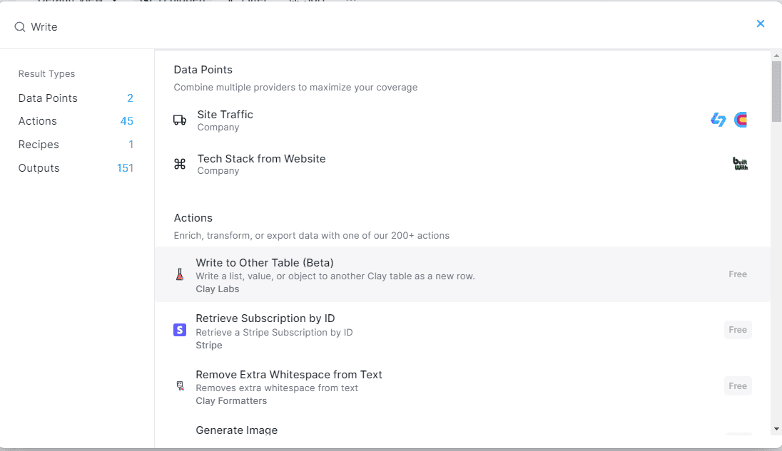The width and height of the screenshot is (782, 451).
Task: Click the scrollbar up arrow
Action: 776,56
